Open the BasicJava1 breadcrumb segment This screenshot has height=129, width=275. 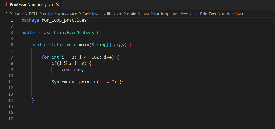click(92, 14)
